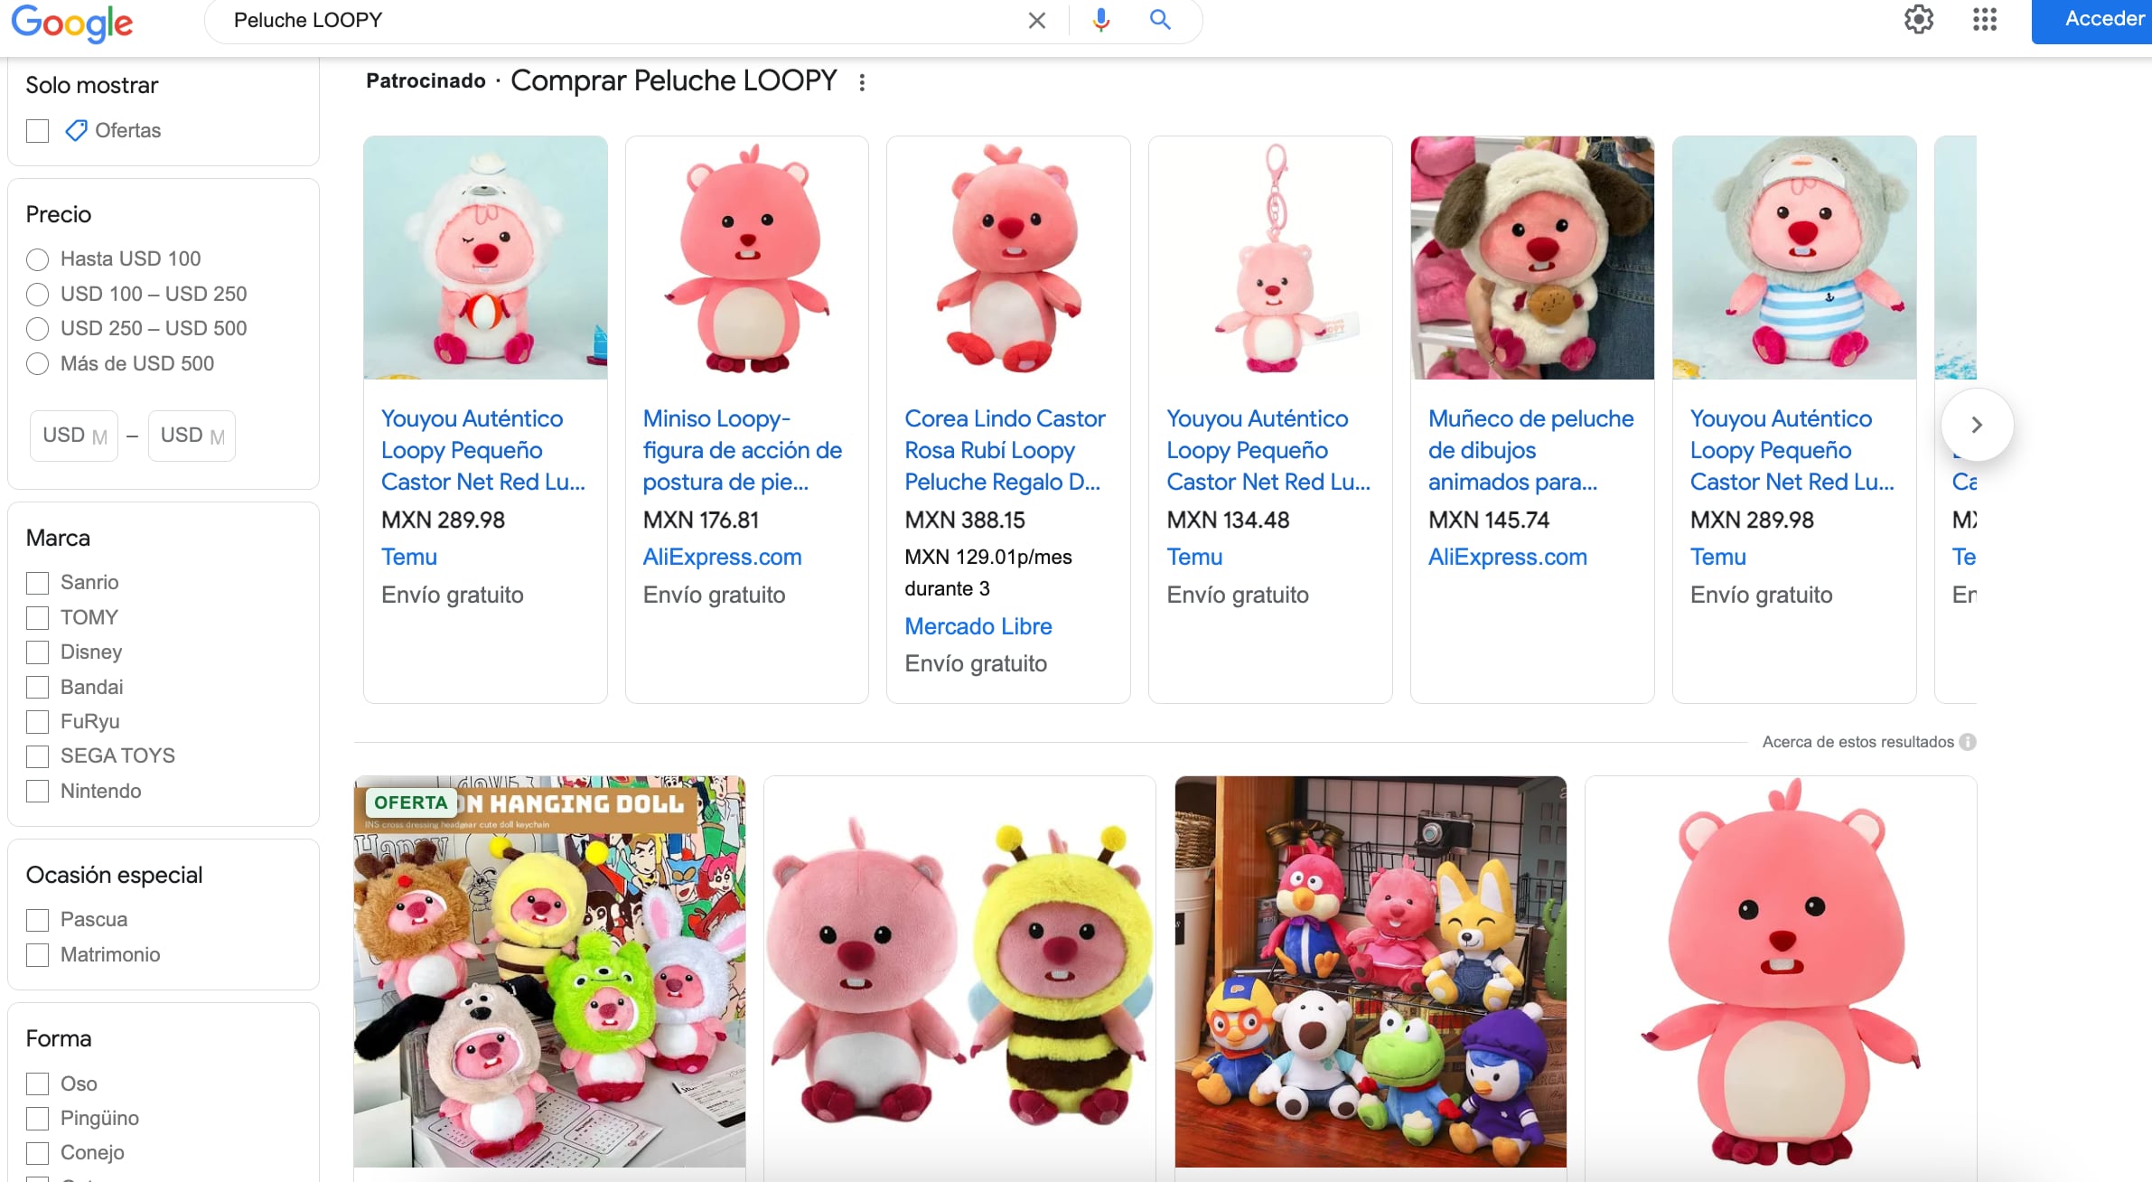
Task: Click minimum price USD input field
Action: point(74,436)
